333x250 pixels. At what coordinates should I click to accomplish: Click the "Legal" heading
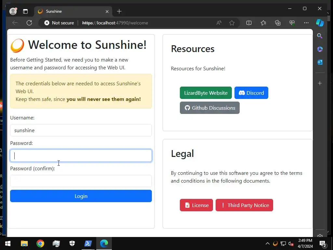182,154
